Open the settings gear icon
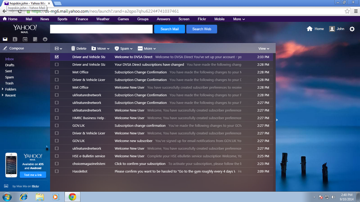Screen dimensions: 360x202 tap(352, 29)
